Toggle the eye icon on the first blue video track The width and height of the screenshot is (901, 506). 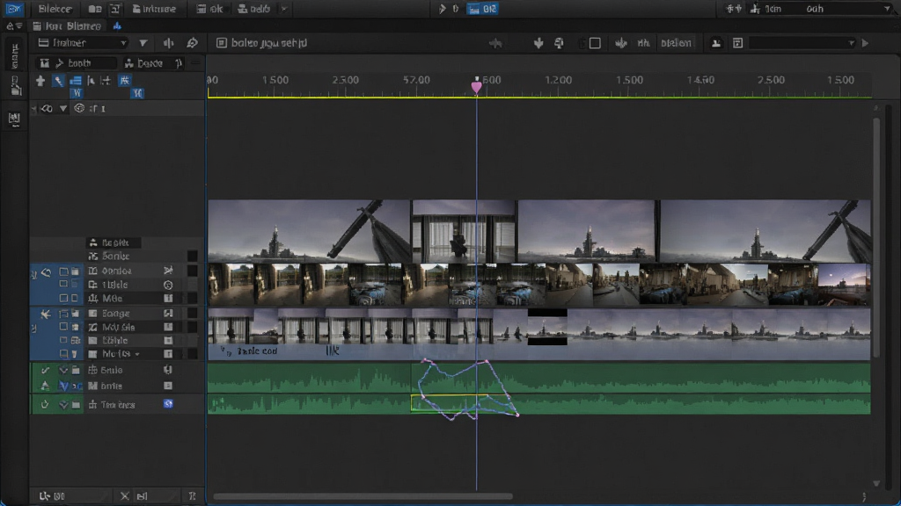pyautogui.click(x=46, y=271)
